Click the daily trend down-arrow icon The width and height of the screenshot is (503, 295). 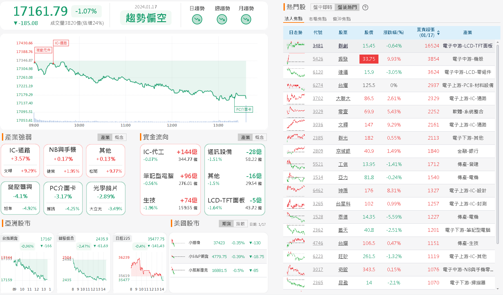click(197, 20)
